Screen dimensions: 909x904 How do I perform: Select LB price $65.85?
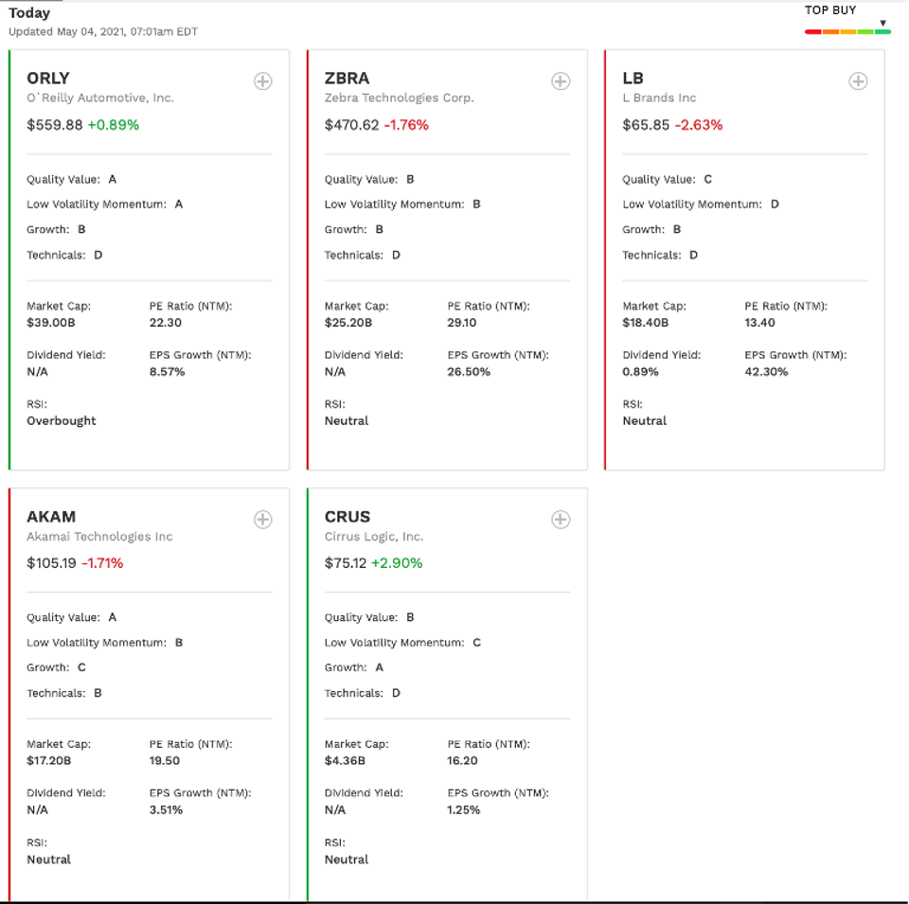(646, 125)
